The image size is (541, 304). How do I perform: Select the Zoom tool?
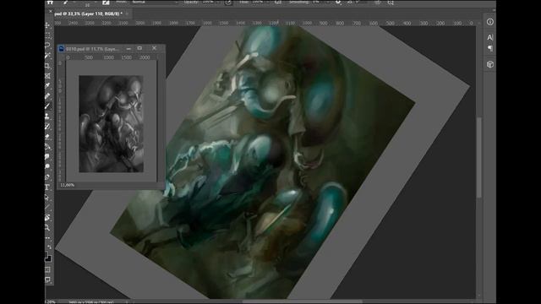pos(47,227)
